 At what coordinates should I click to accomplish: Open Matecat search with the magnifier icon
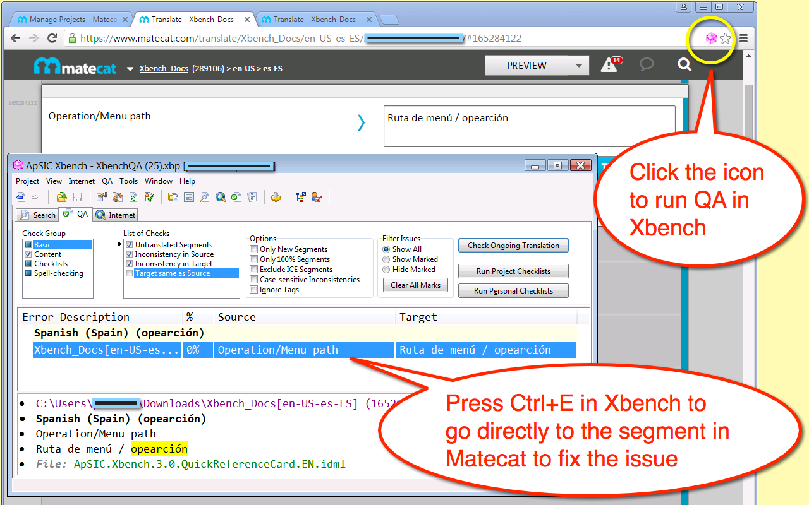click(x=684, y=64)
